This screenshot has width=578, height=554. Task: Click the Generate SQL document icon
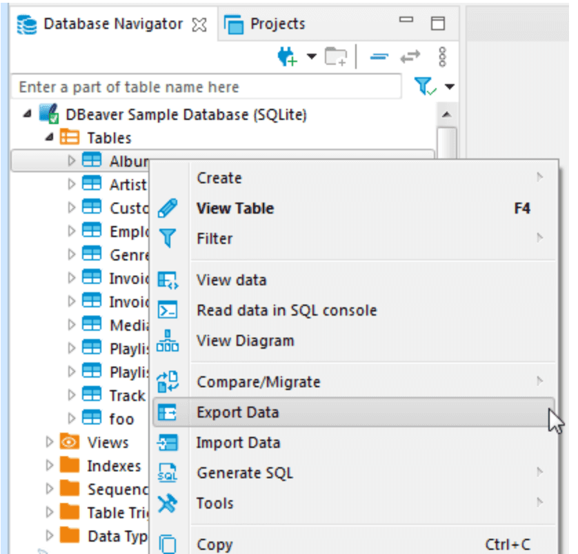coord(168,473)
